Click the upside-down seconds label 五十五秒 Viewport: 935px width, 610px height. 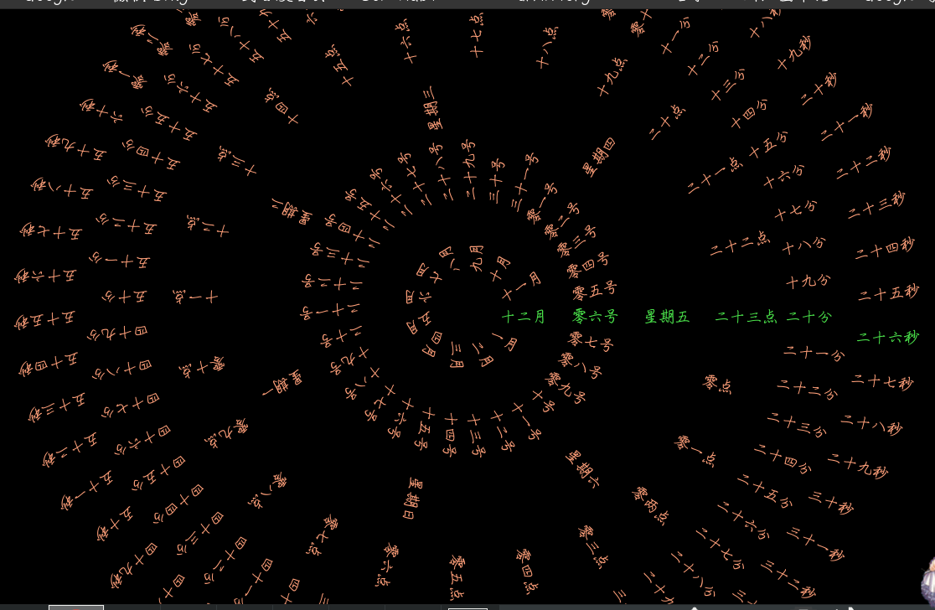(x=45, y=319)
